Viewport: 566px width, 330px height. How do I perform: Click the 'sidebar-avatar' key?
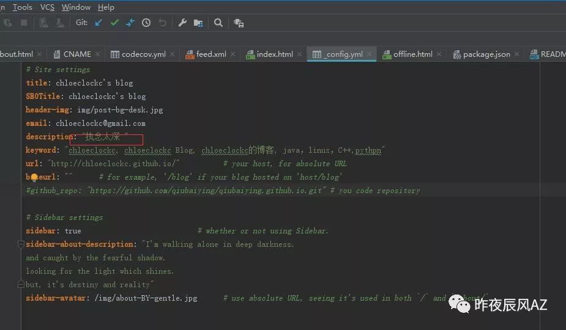tap(56, 298)
